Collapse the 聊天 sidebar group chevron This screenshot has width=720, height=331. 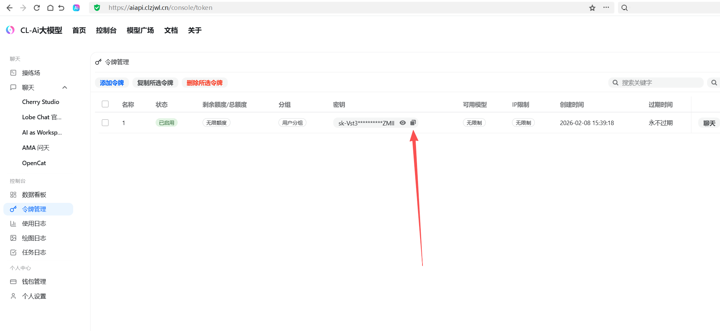pyautogui.click(x=65, y=87)
